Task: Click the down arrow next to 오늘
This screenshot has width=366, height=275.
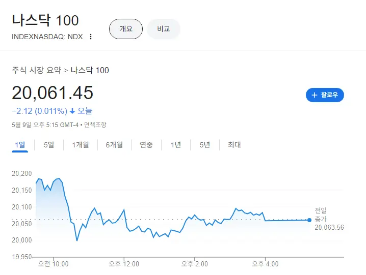Action: pyautogui.click(x=72, y=111)
